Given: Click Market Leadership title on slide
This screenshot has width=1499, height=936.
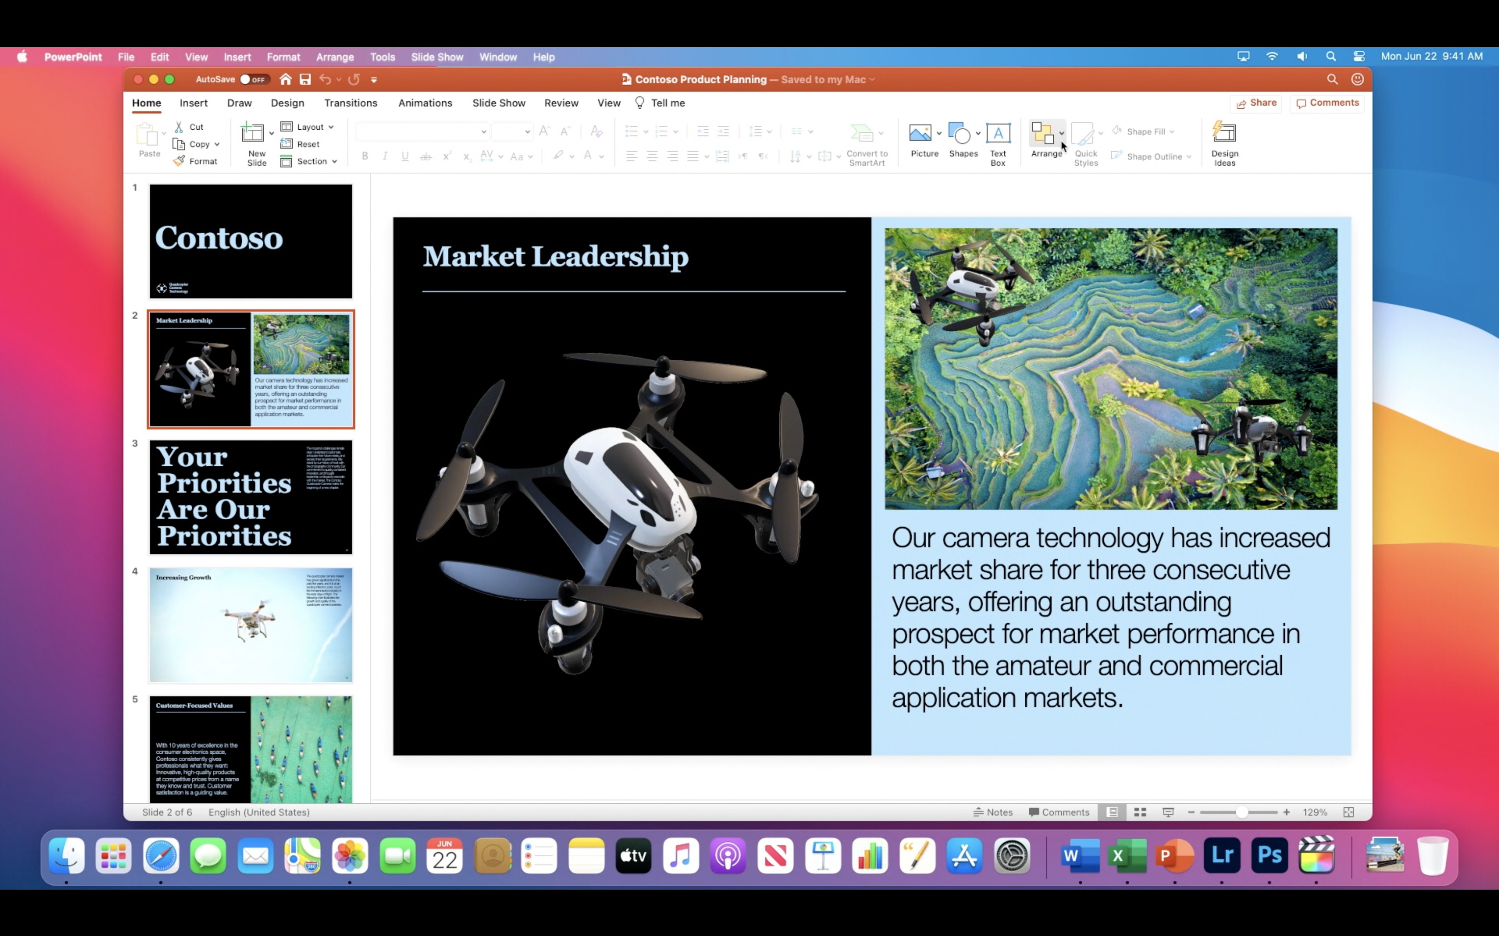Looking at the screenshot, I should 555,256.
